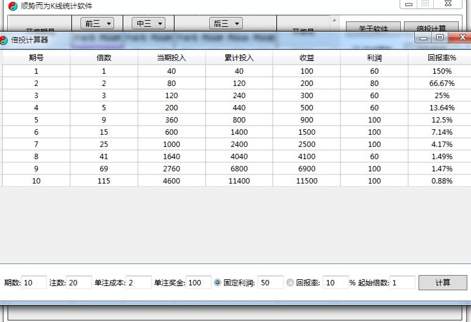Close the 倍投计算器 window
Viewport: 471px width, 322px height.
pos(457,38)
